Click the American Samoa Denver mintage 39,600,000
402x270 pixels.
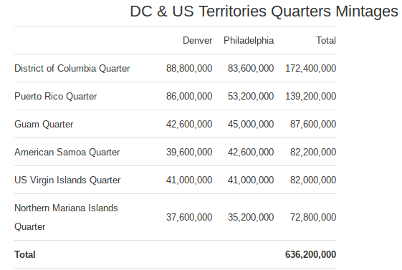[189, 152]
